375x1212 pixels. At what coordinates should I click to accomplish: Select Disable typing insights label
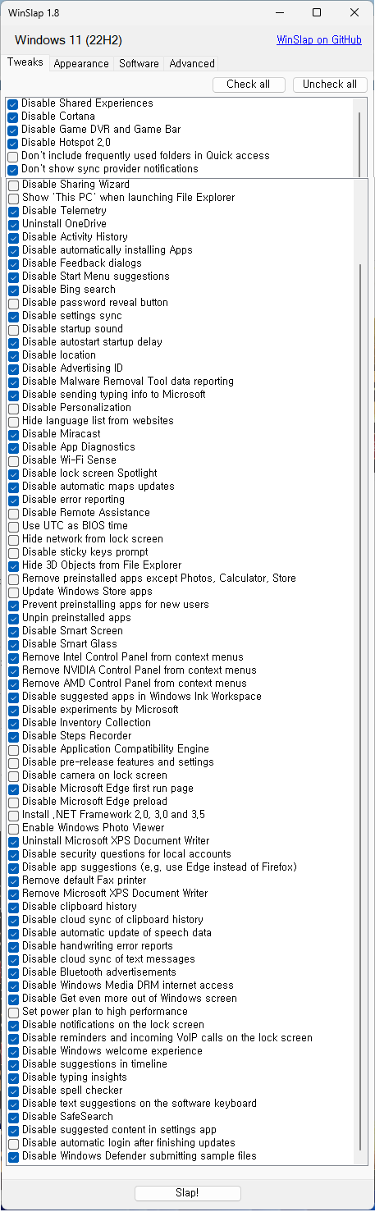click(x=75, y=1077)
